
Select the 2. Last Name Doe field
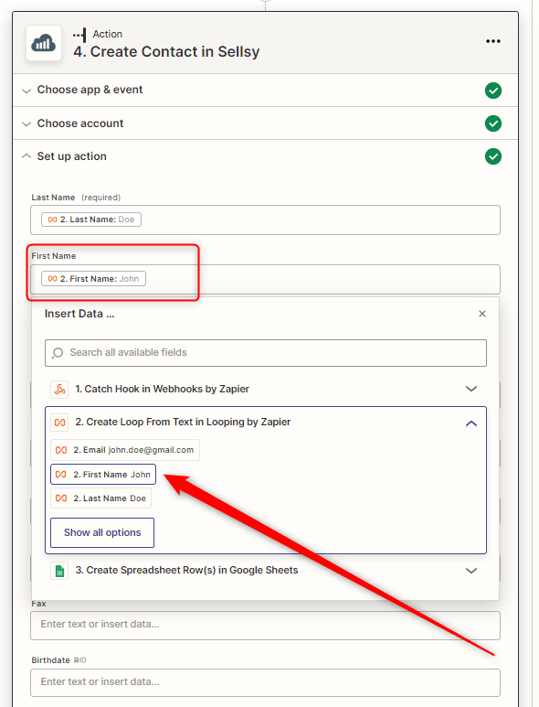click(100, 498)
